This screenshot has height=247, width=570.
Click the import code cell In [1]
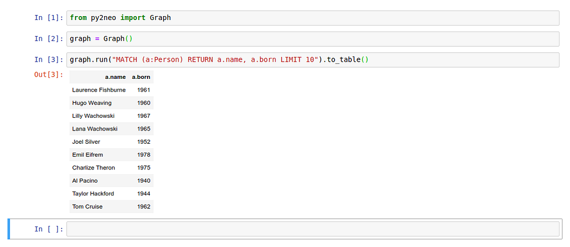pos(313,18)
